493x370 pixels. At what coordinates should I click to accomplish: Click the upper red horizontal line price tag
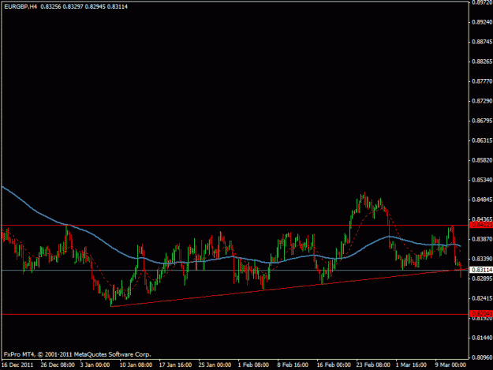[x=481, y=225]
